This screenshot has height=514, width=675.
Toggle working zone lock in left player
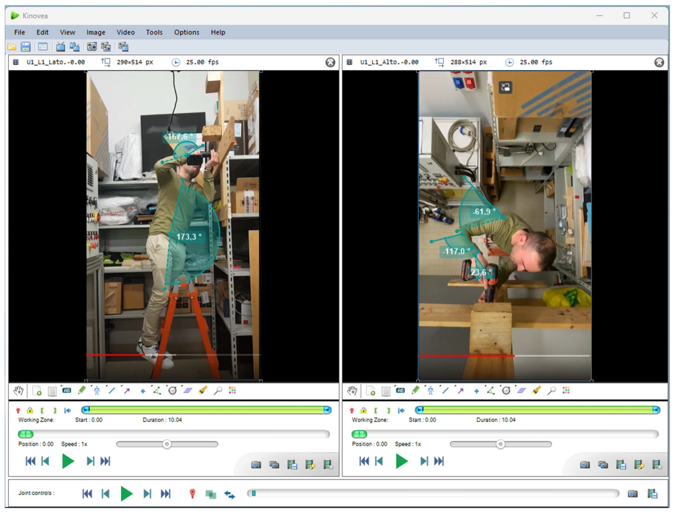coord(30,411)
